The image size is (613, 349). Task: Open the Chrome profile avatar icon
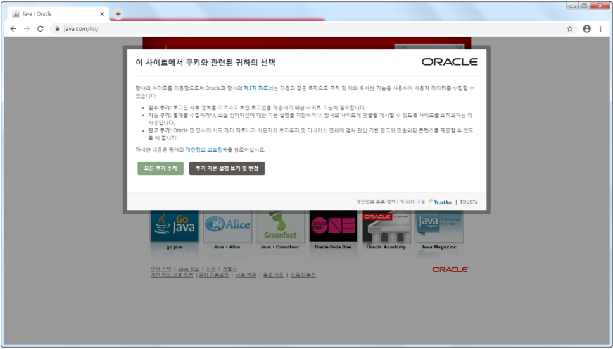586,28
